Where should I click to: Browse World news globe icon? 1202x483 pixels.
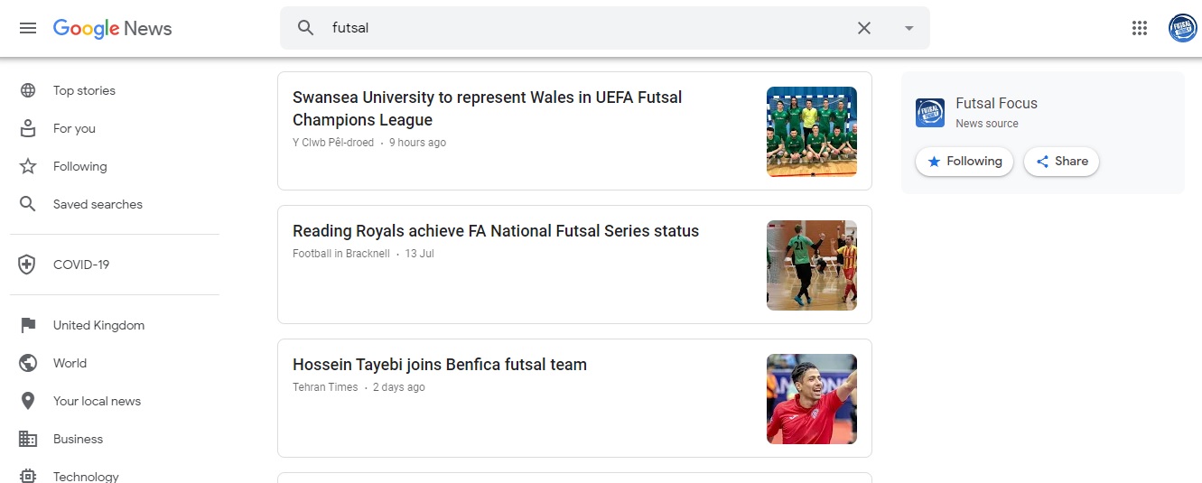pos(28,363)
